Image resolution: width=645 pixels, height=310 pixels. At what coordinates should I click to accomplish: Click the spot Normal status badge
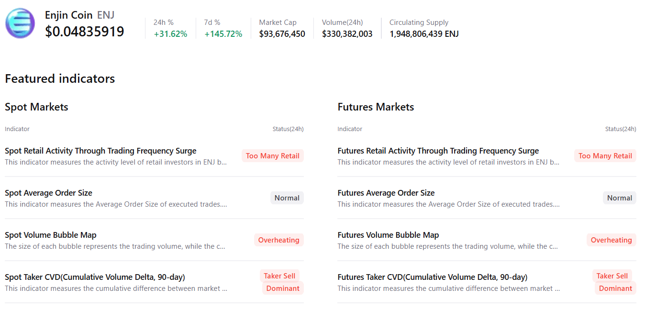(x=287, y=198)
